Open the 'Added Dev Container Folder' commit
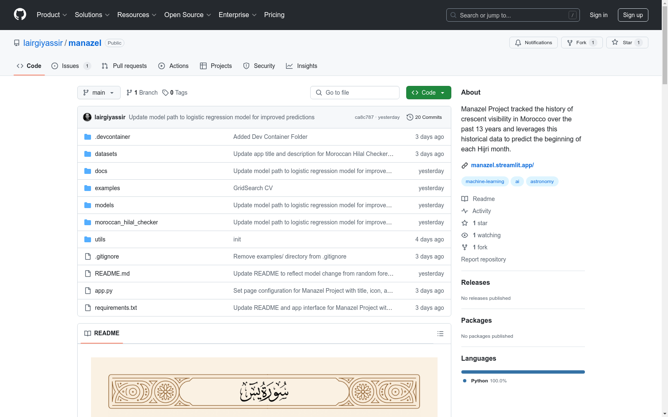Viewport: 668px width, 417px height. (x=271, y=137)
